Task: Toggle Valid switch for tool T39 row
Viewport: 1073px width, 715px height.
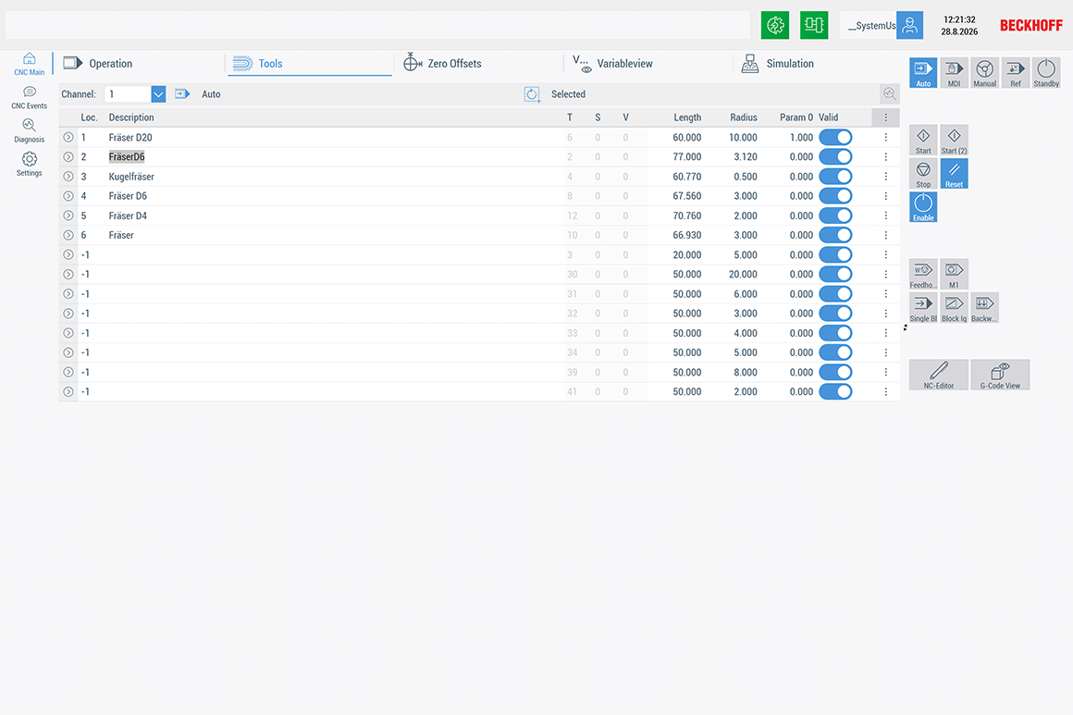Action: click(x=835, y=372)
